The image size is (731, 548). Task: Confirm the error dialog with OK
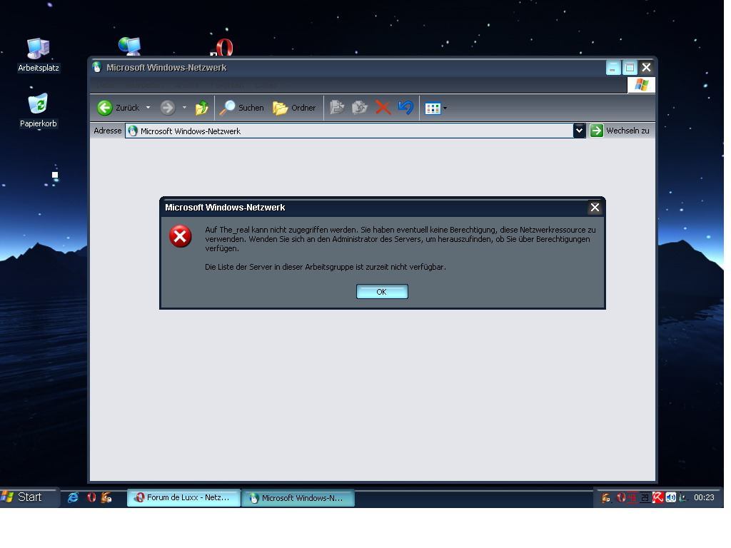(x=382, y=292)
